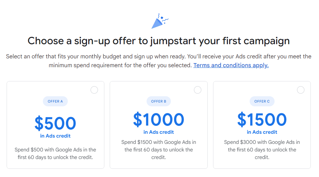Click the $1500 credit amount
The width and height of the screenshot is (319, 177).
[262, 119]
